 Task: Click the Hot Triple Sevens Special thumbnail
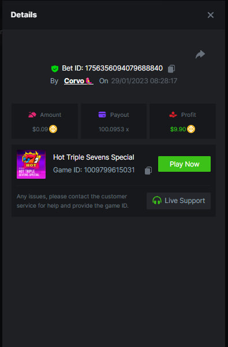pyautogui.click(x=31, y=164)
